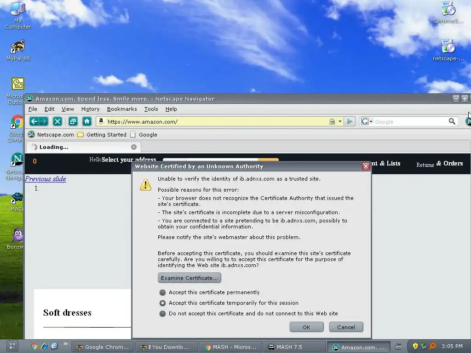471x353 pixels.
Task: Click Select your address on Amazon page
Action: [x=129, y=159]
